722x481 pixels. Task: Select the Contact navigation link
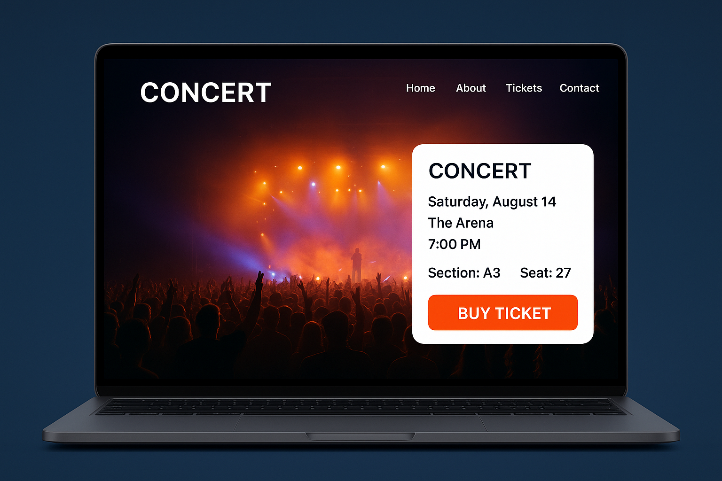(579, 88)
